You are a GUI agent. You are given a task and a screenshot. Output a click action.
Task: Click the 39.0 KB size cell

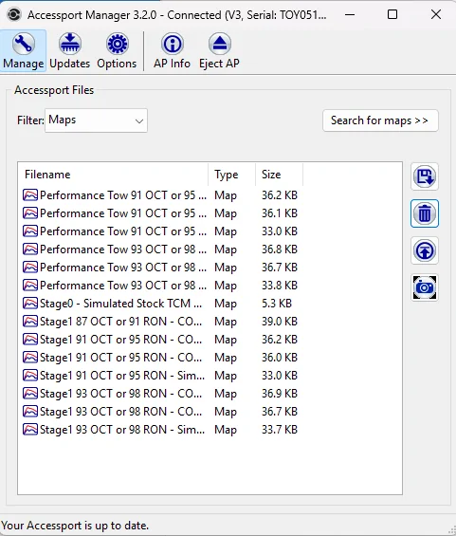(280, 322)
